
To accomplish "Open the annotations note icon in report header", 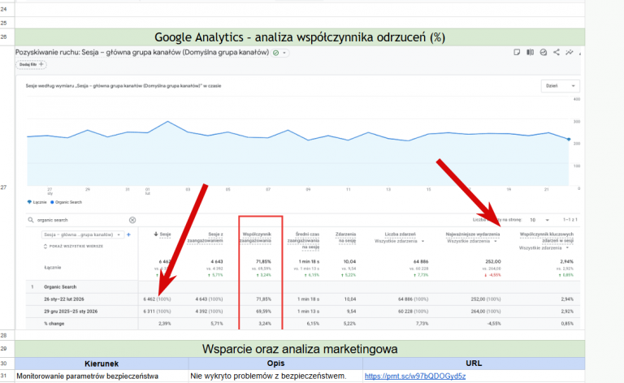I will point(517,52).
